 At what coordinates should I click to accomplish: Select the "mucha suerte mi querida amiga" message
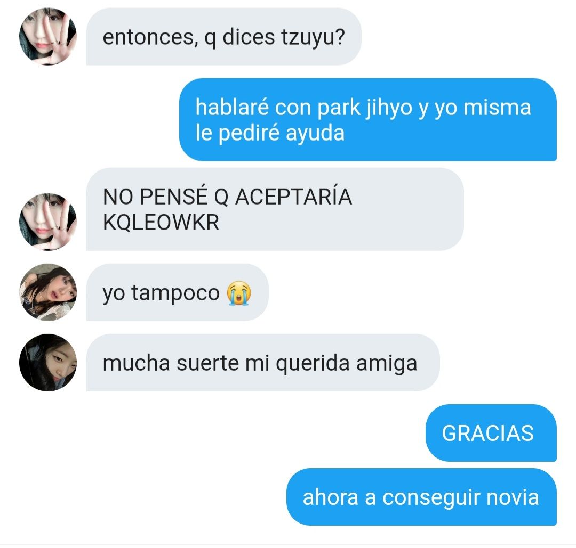[263, 363]
